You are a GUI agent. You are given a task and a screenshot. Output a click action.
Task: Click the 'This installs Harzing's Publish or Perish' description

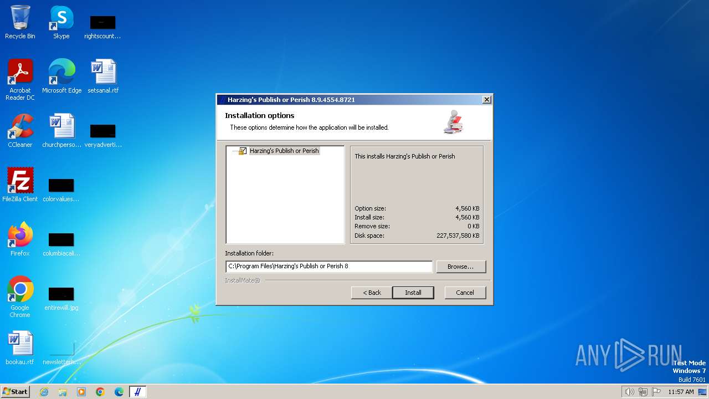tap(405, 156)
